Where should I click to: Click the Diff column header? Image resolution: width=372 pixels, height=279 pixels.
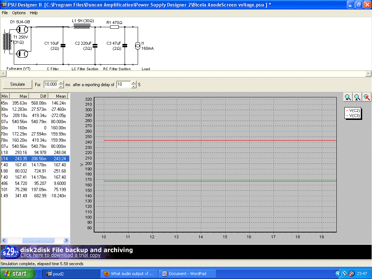point(39,96)
